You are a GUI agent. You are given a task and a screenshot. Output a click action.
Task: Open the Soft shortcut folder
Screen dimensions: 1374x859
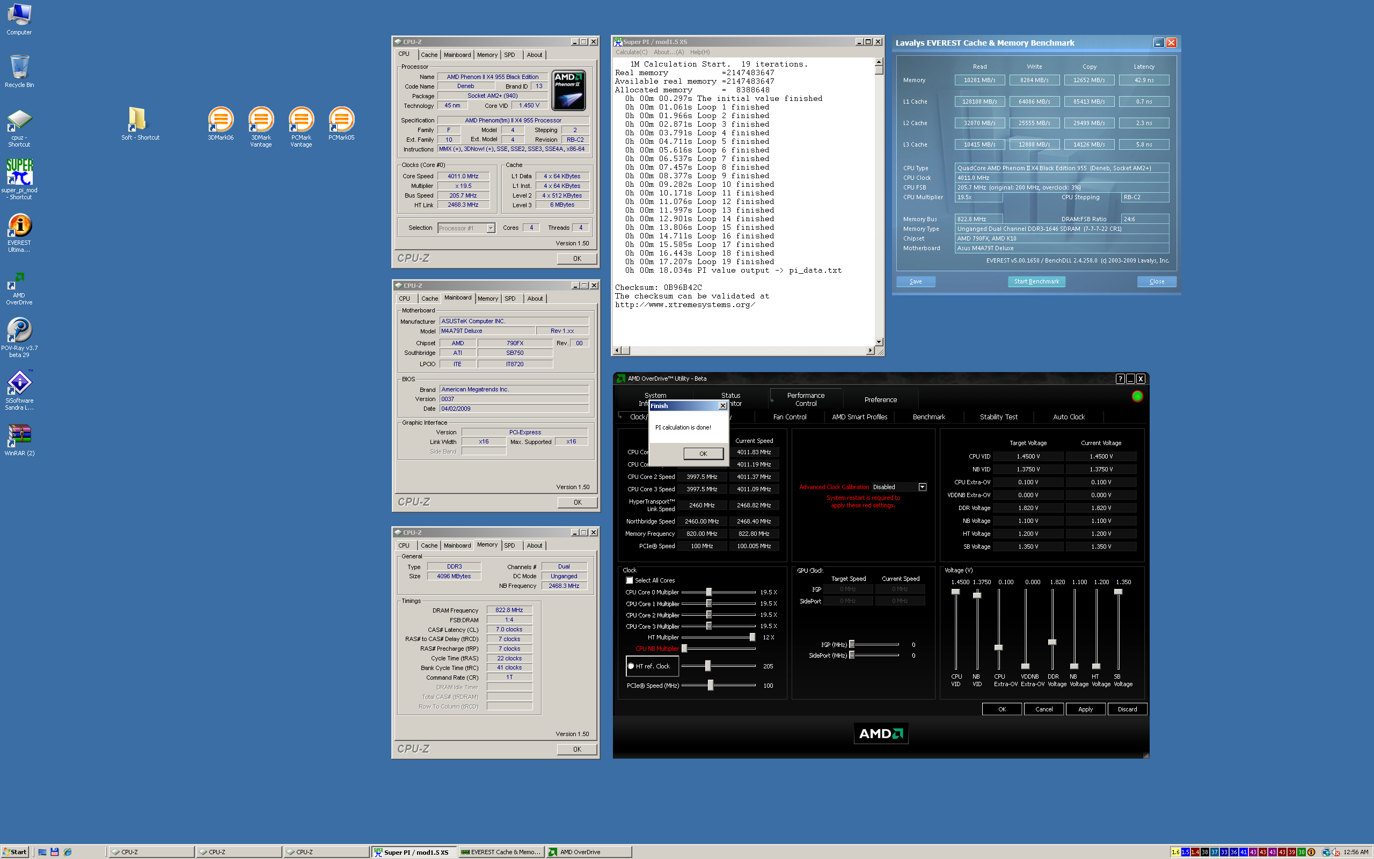tap(140, 123)
